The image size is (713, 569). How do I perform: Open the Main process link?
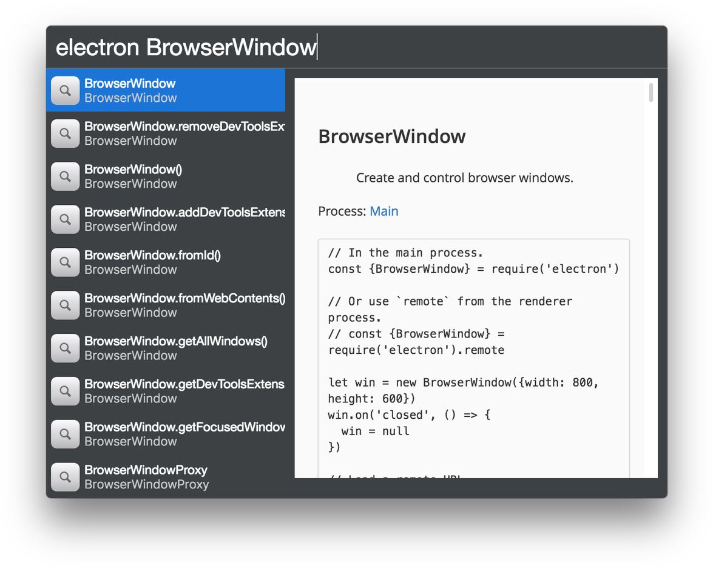tap(384, 211)
